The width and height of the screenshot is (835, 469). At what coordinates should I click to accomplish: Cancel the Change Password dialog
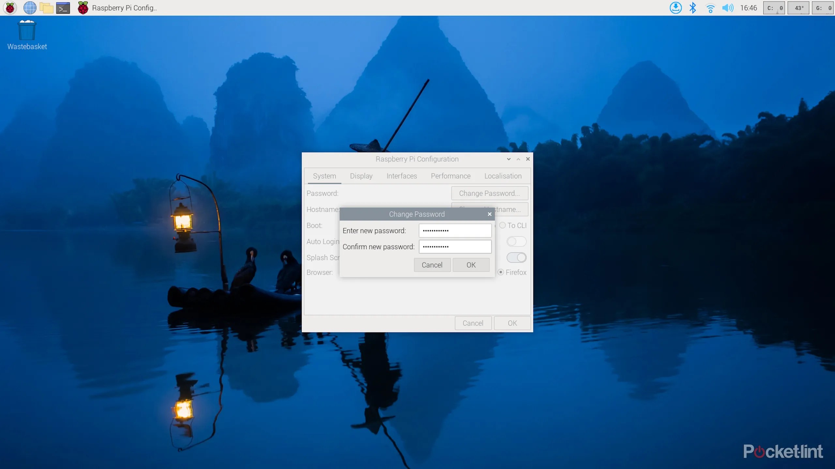pyautogui.click(x=432, y=265)
